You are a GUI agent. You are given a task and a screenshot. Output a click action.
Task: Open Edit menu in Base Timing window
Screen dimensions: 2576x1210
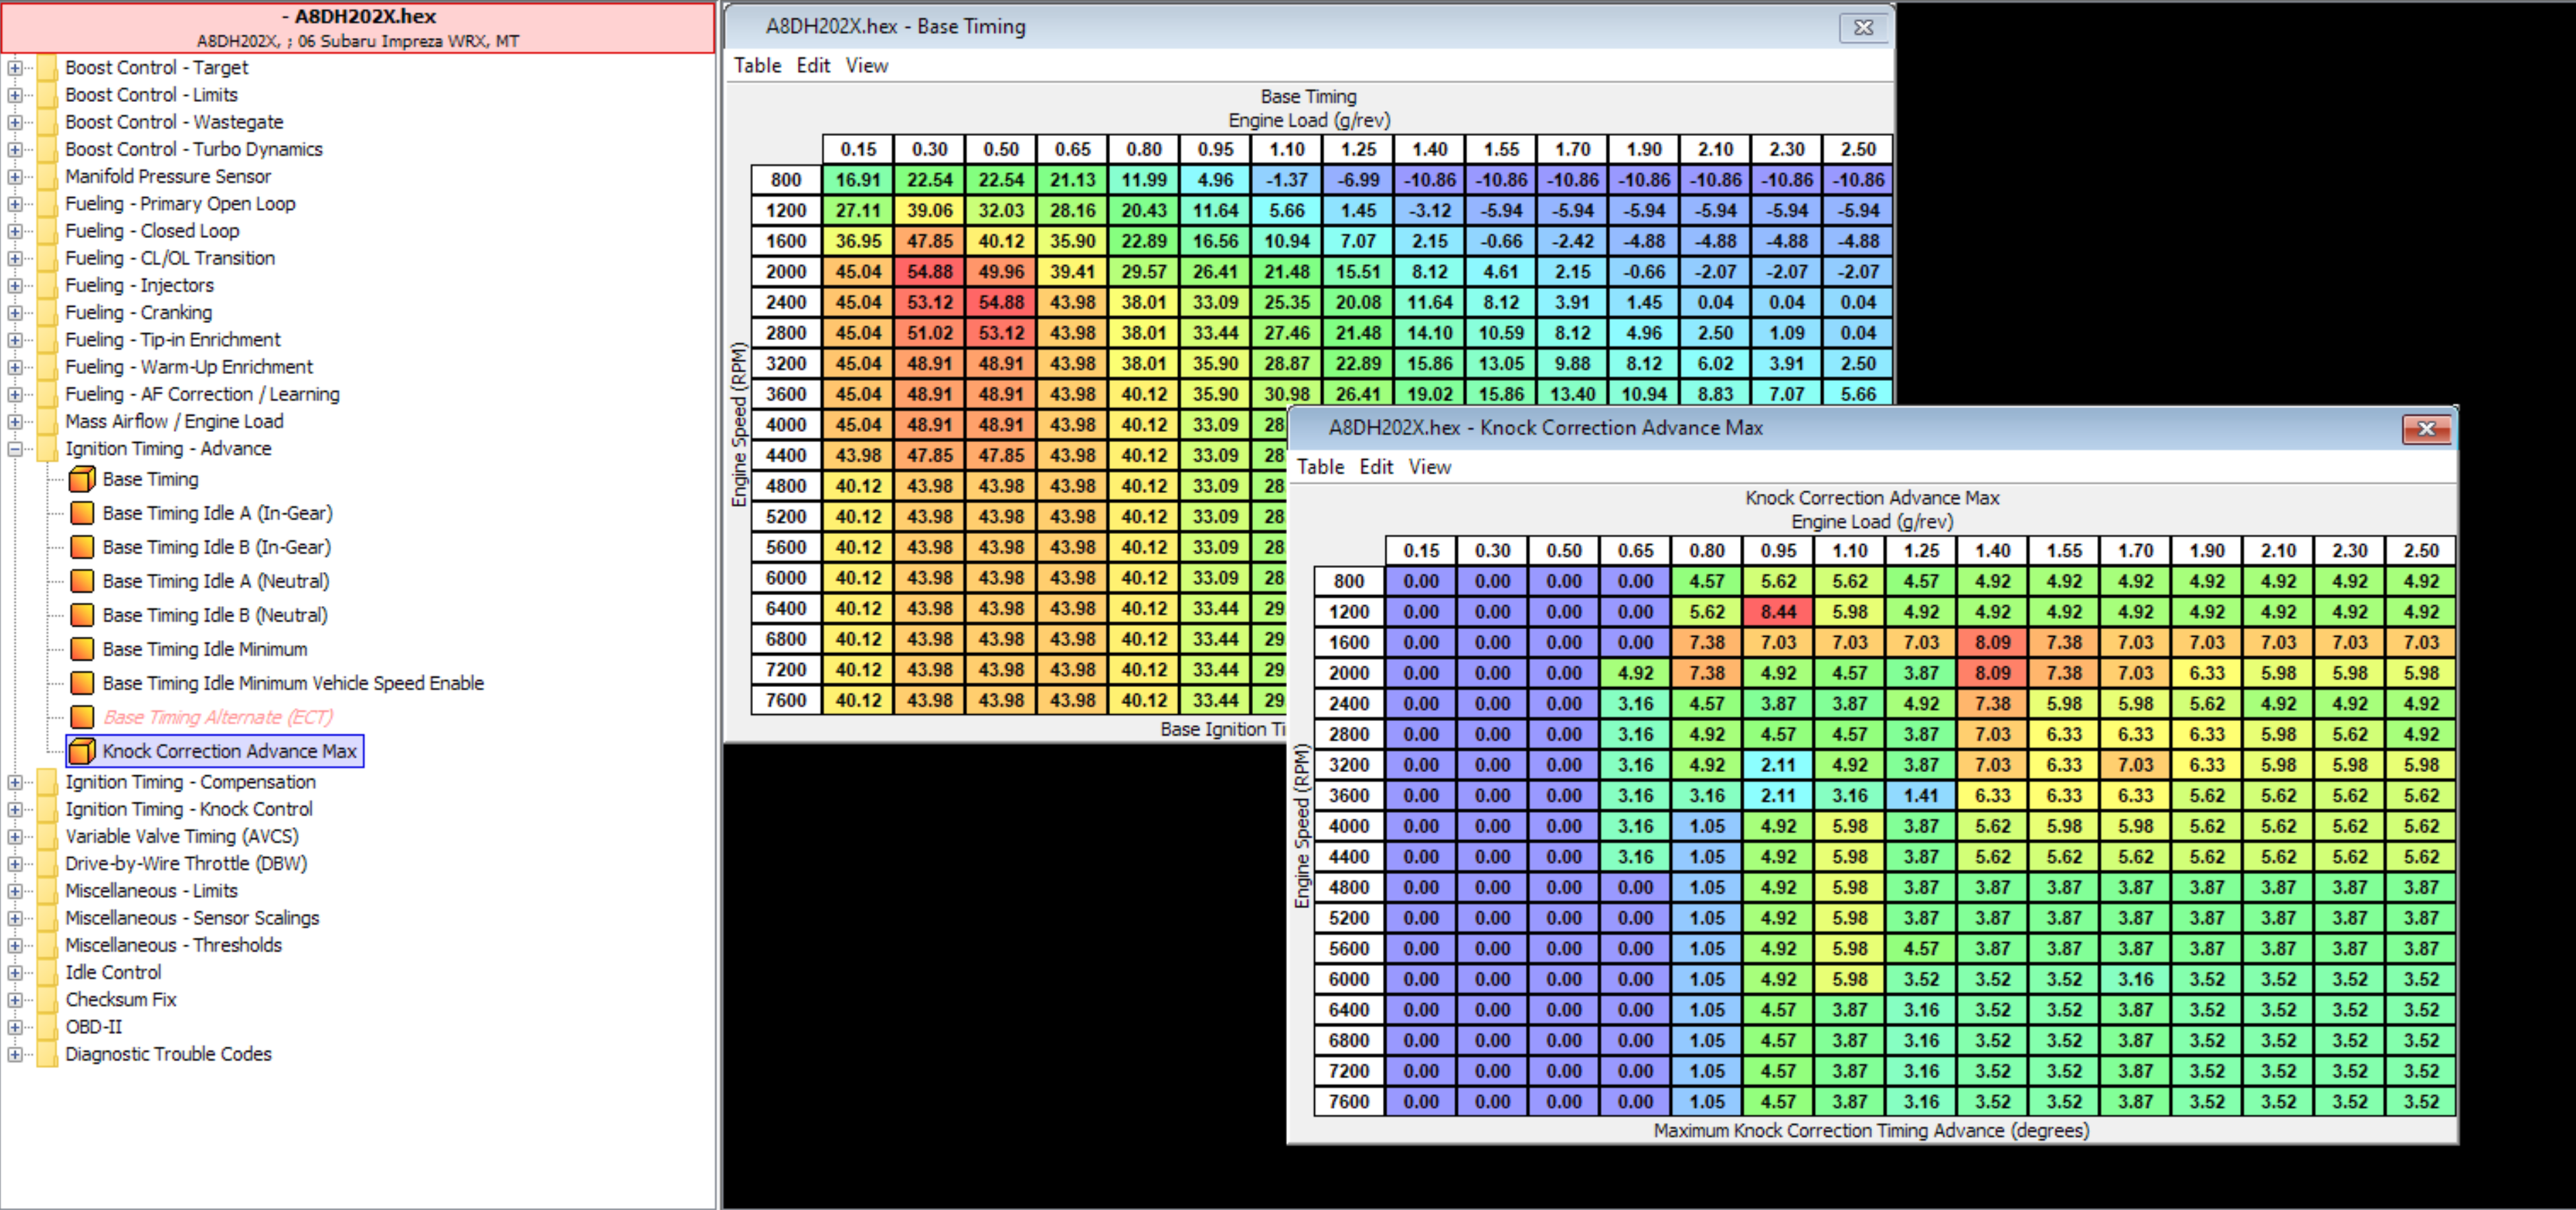click(x=813, y=66)
